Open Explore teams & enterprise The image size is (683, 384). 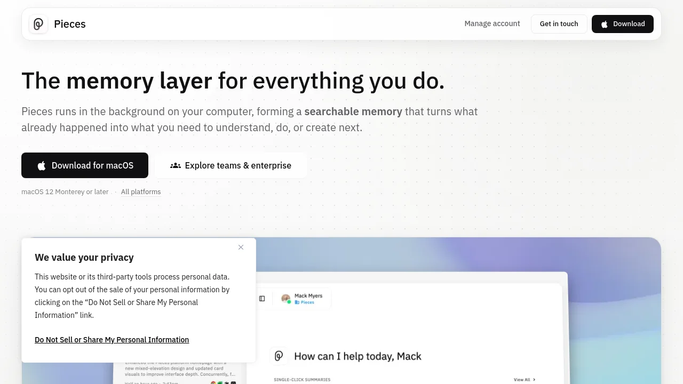pyautogui.click(x=231, y=165)
